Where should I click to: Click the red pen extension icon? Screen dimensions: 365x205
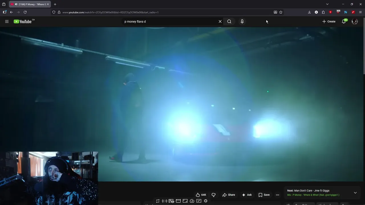[353, 12]
